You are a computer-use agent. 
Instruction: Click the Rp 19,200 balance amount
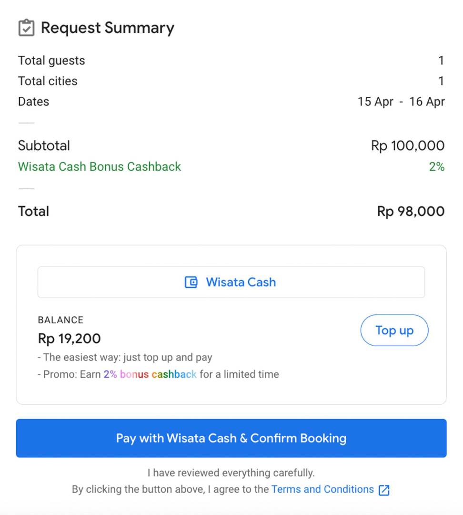pyautogui.click(x=69, y=339)
